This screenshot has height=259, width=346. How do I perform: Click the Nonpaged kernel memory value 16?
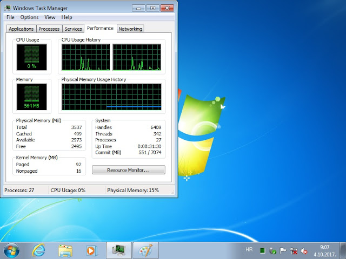point(79,171)
